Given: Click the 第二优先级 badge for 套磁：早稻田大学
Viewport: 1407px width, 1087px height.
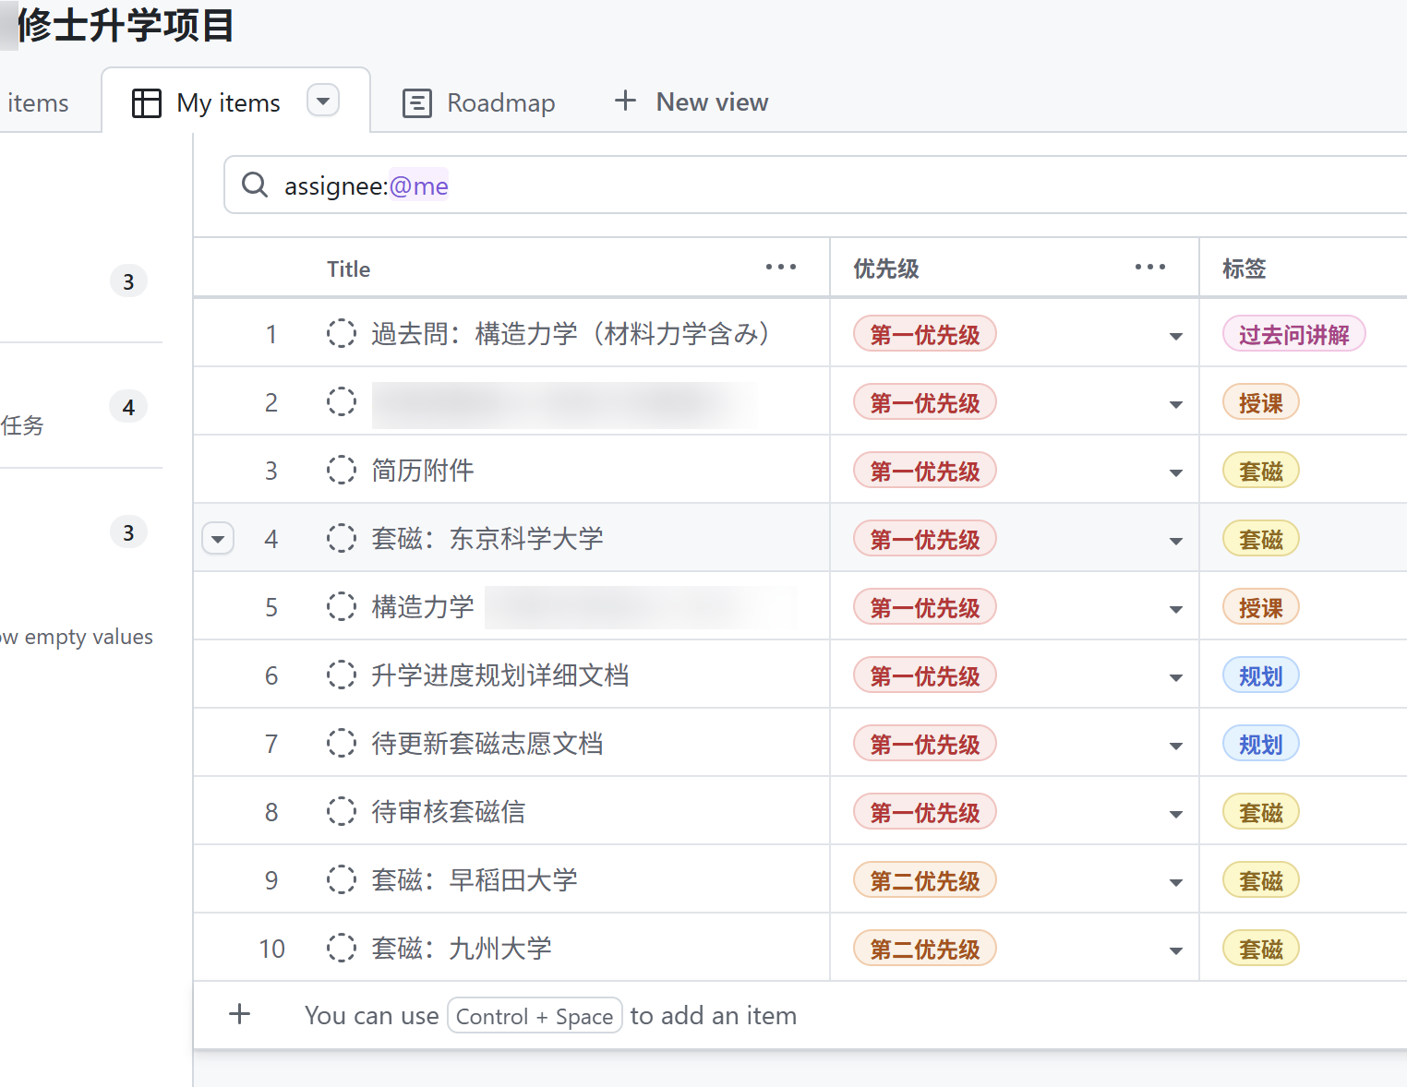Looking at the screenshot, I should click(x=924, y=880).
